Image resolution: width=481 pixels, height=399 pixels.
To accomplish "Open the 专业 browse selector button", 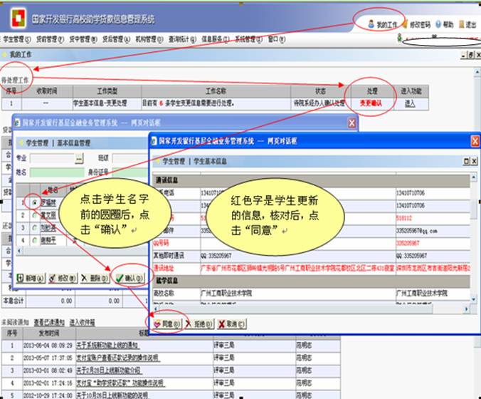I will click(x=80, y=157).
